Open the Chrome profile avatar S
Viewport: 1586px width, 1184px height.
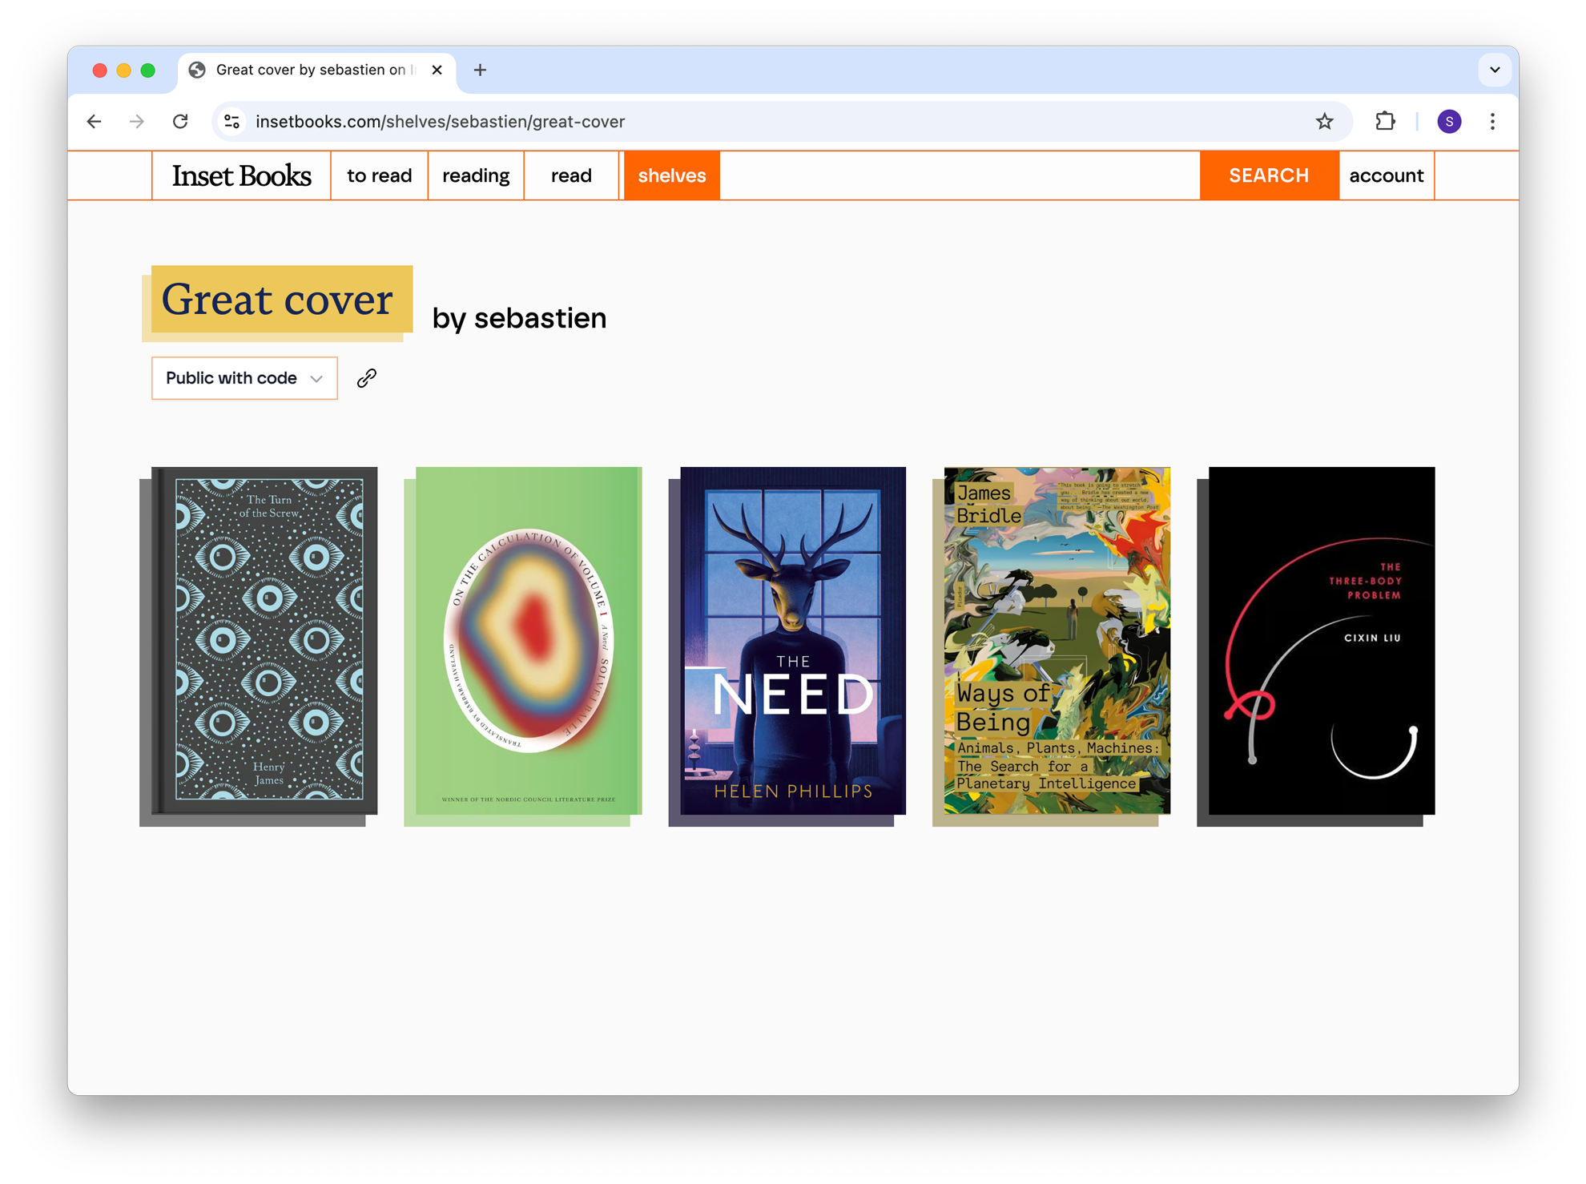[x=1449, y=122]
